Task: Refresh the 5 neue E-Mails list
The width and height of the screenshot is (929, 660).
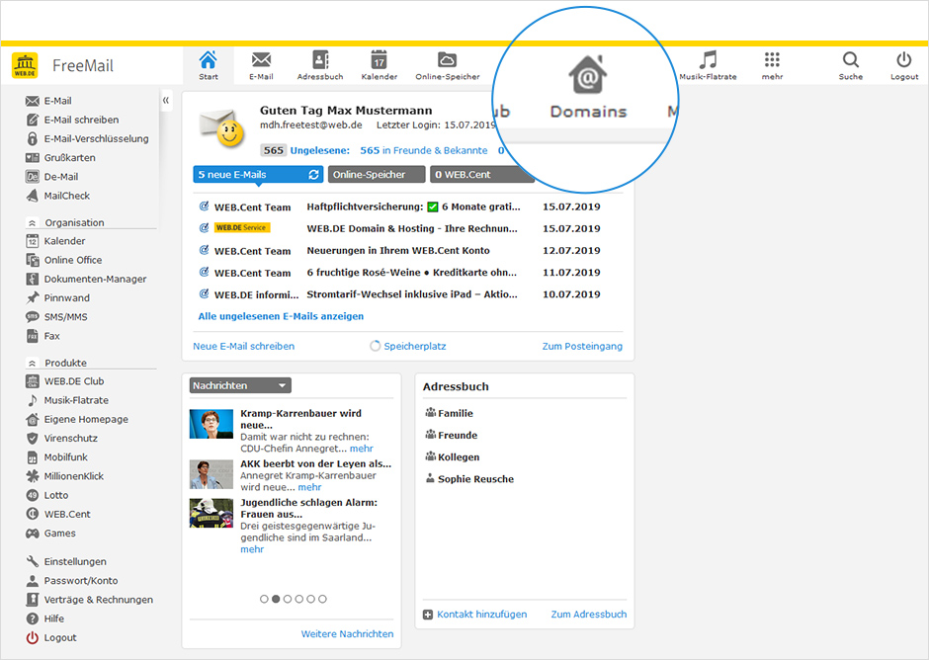Action: point(313,175)
